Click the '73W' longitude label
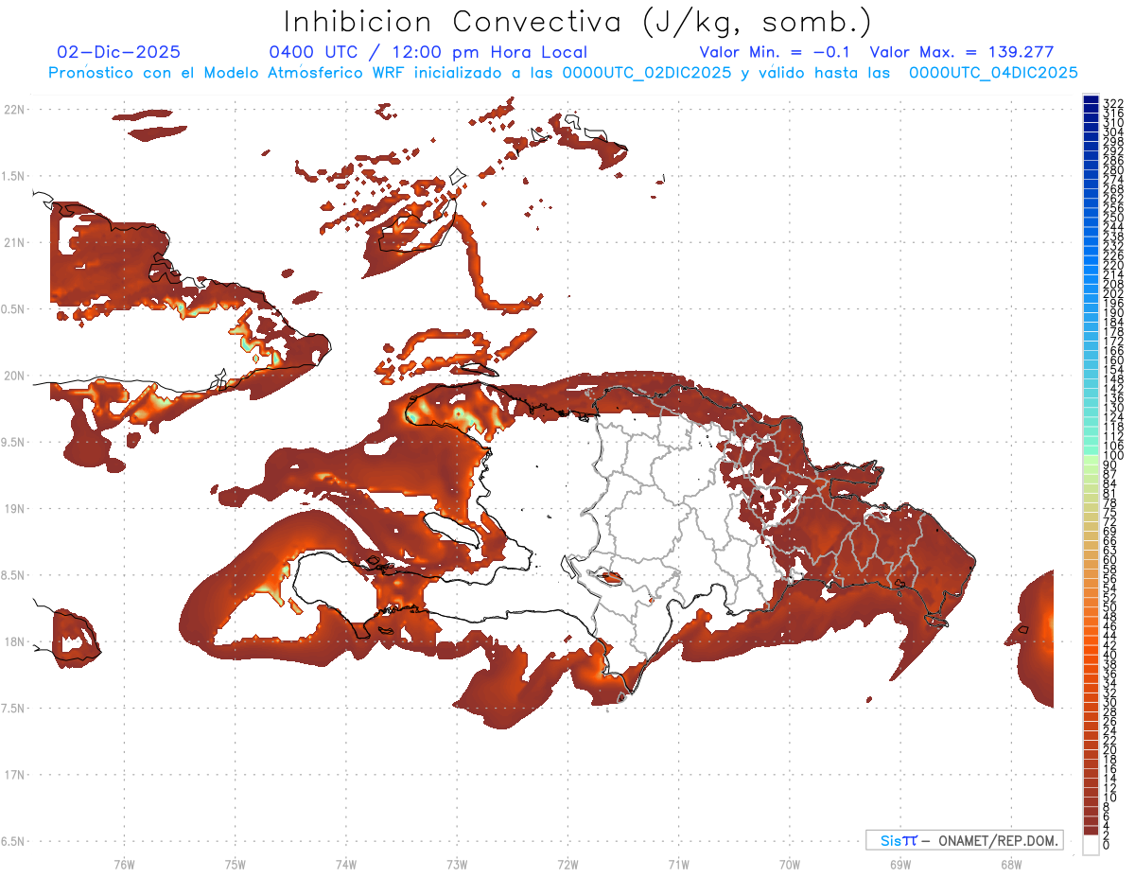The height and width of the screenshot is (877, 1135). [457, 864]
